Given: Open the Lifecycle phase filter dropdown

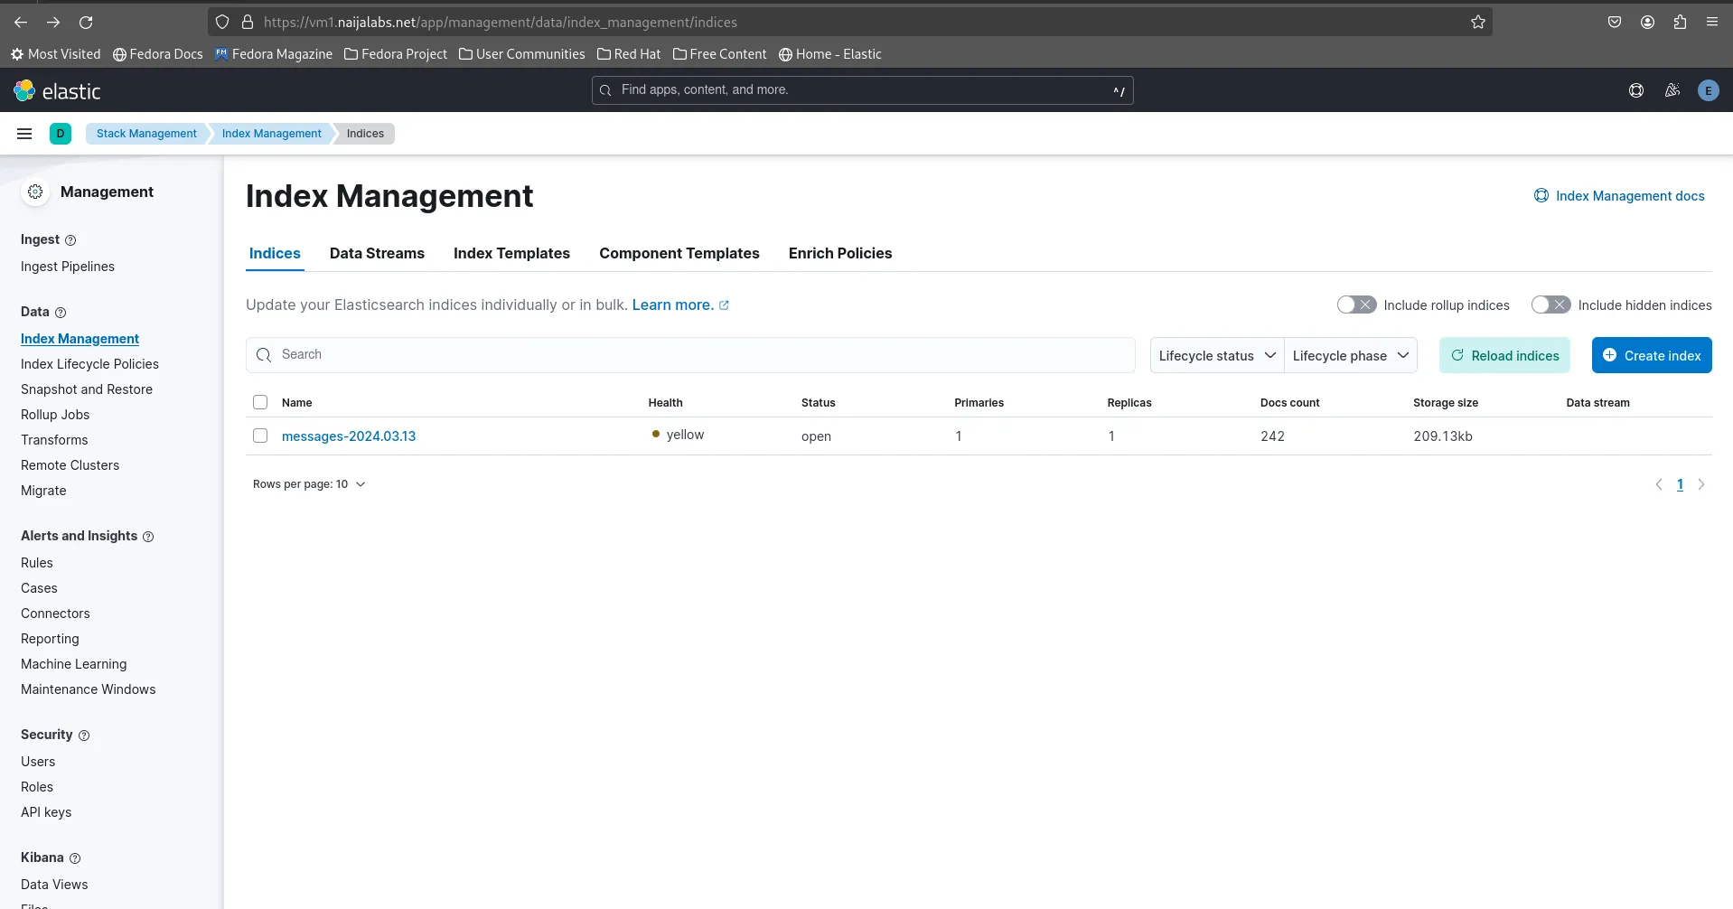Looking at the screenshot, I should [1351, 355].
